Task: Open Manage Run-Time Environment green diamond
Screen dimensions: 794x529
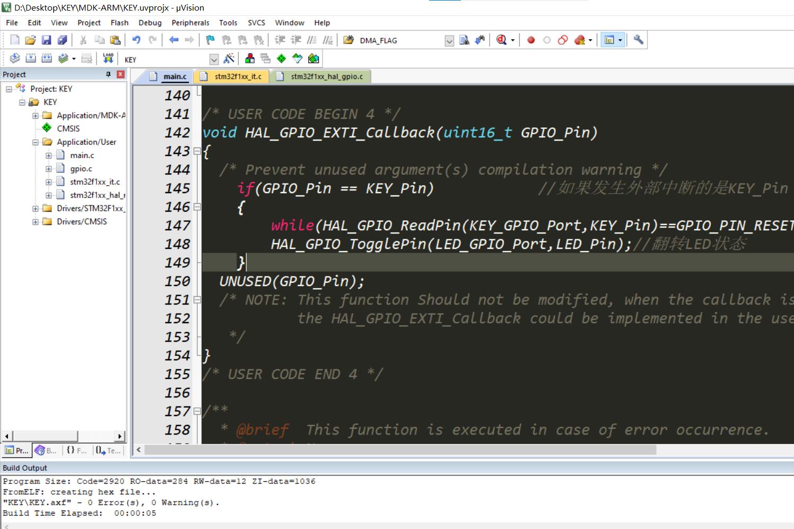Action: pyautogui.click(x=282, y=59)
